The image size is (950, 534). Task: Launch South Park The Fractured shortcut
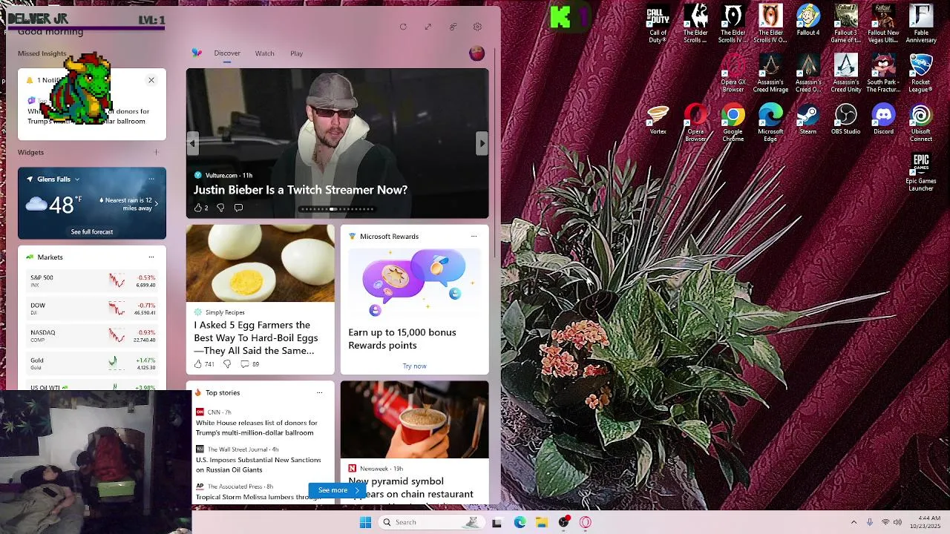[x=883, y=73]
